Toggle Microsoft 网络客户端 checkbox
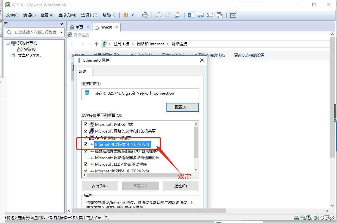337x223 pixels. coord(85,124)
